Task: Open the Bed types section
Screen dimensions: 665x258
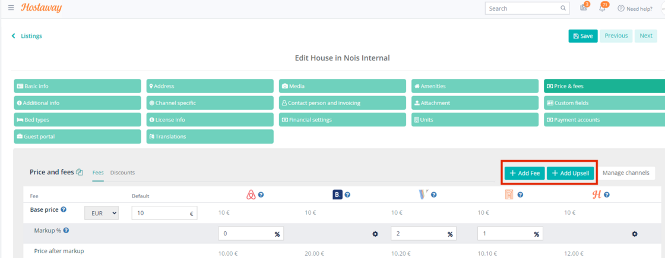Action: [77, 120]
